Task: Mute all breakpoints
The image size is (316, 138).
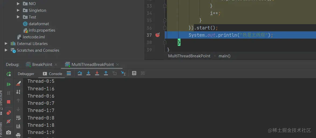Action: click(x=9, y=121)
